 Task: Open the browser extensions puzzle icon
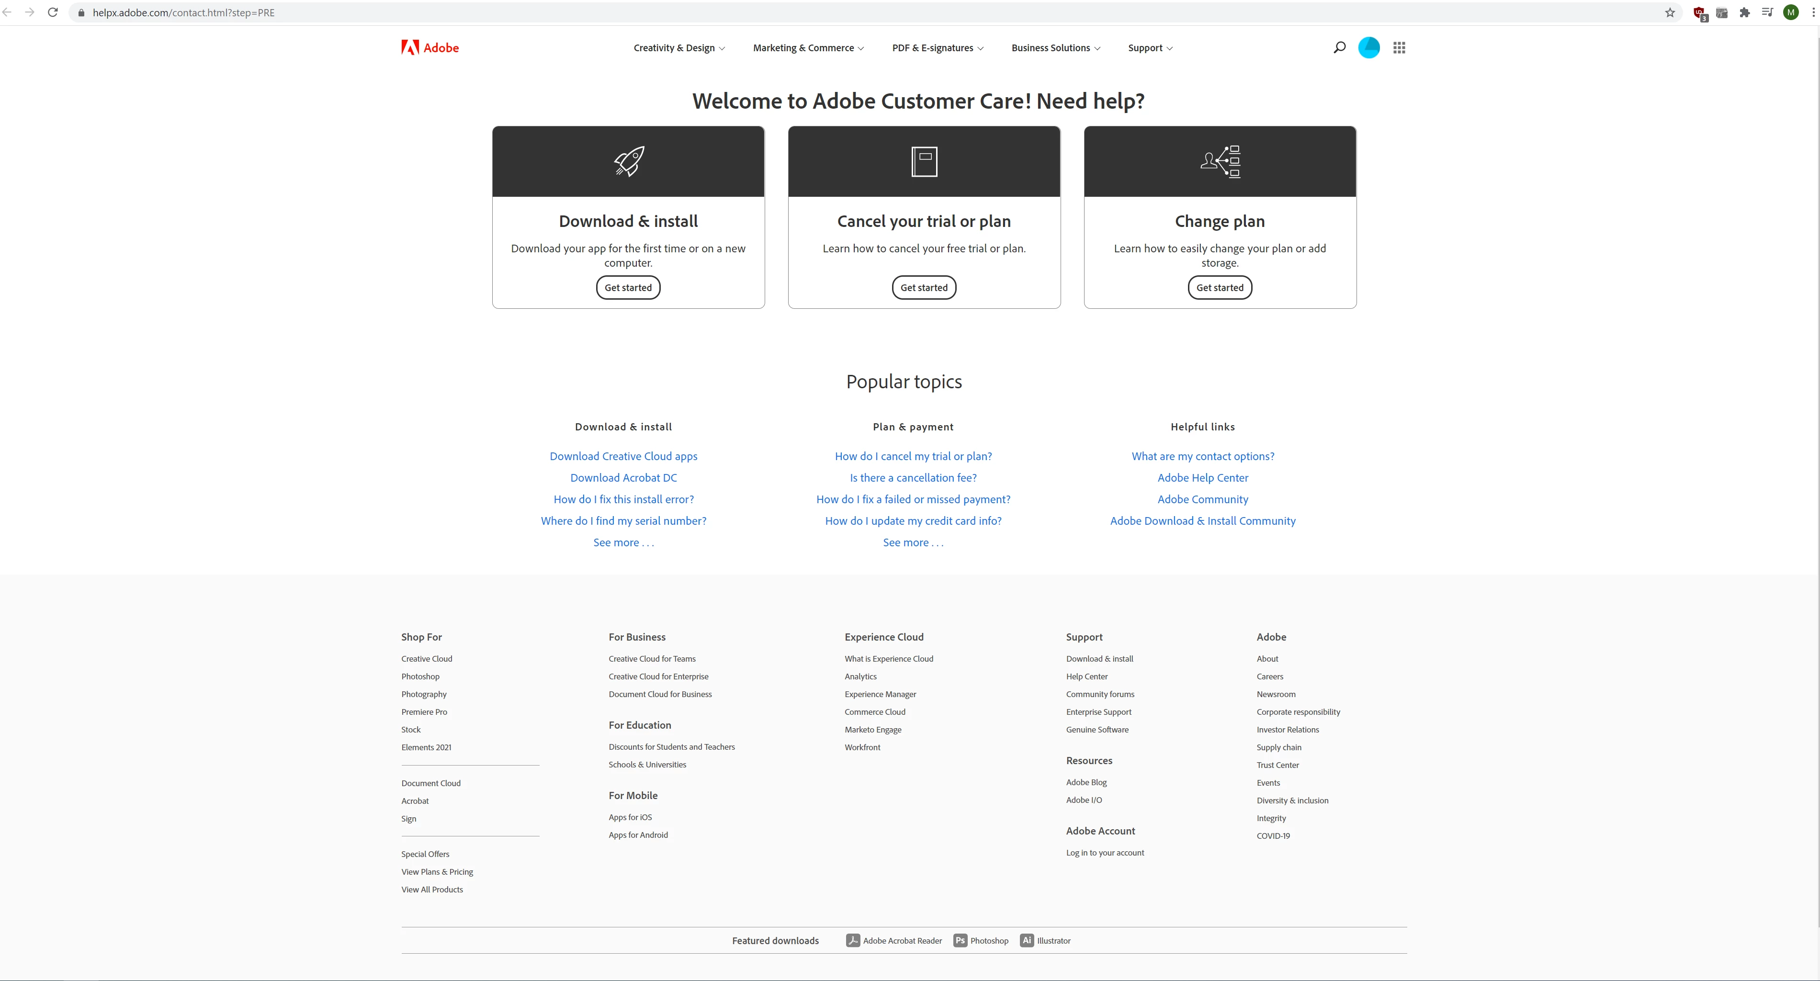1744,13
